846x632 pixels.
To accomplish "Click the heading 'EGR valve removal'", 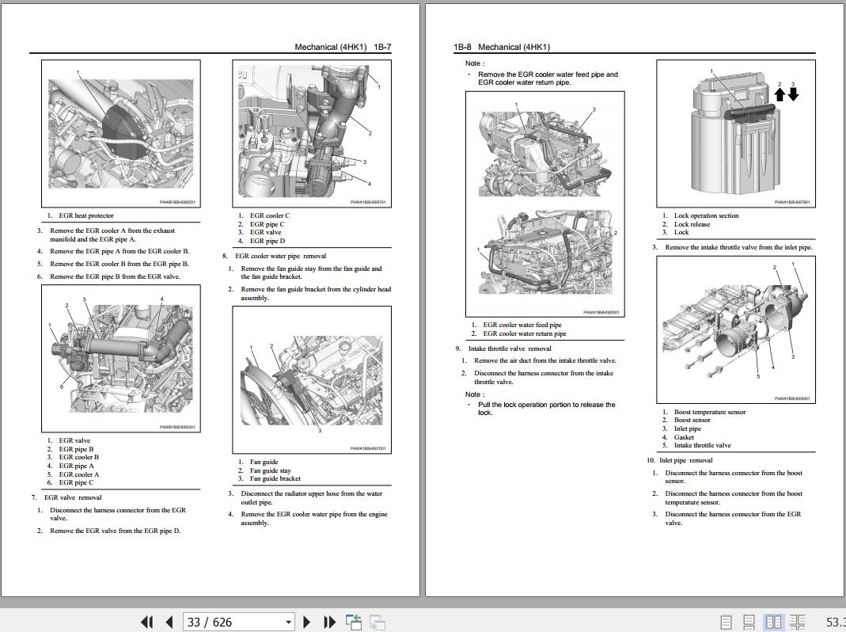I will (x=73, y=497).
